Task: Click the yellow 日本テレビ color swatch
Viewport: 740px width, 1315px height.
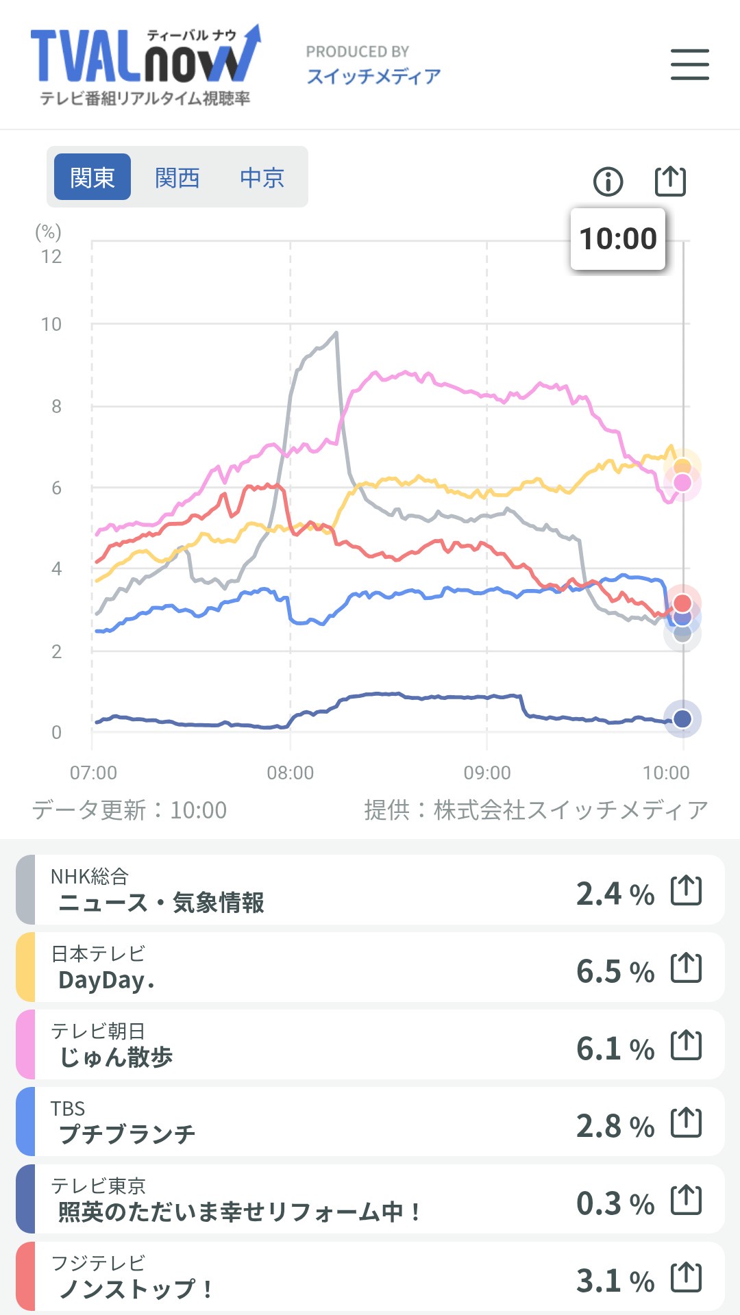Action: tap(26, 967)
